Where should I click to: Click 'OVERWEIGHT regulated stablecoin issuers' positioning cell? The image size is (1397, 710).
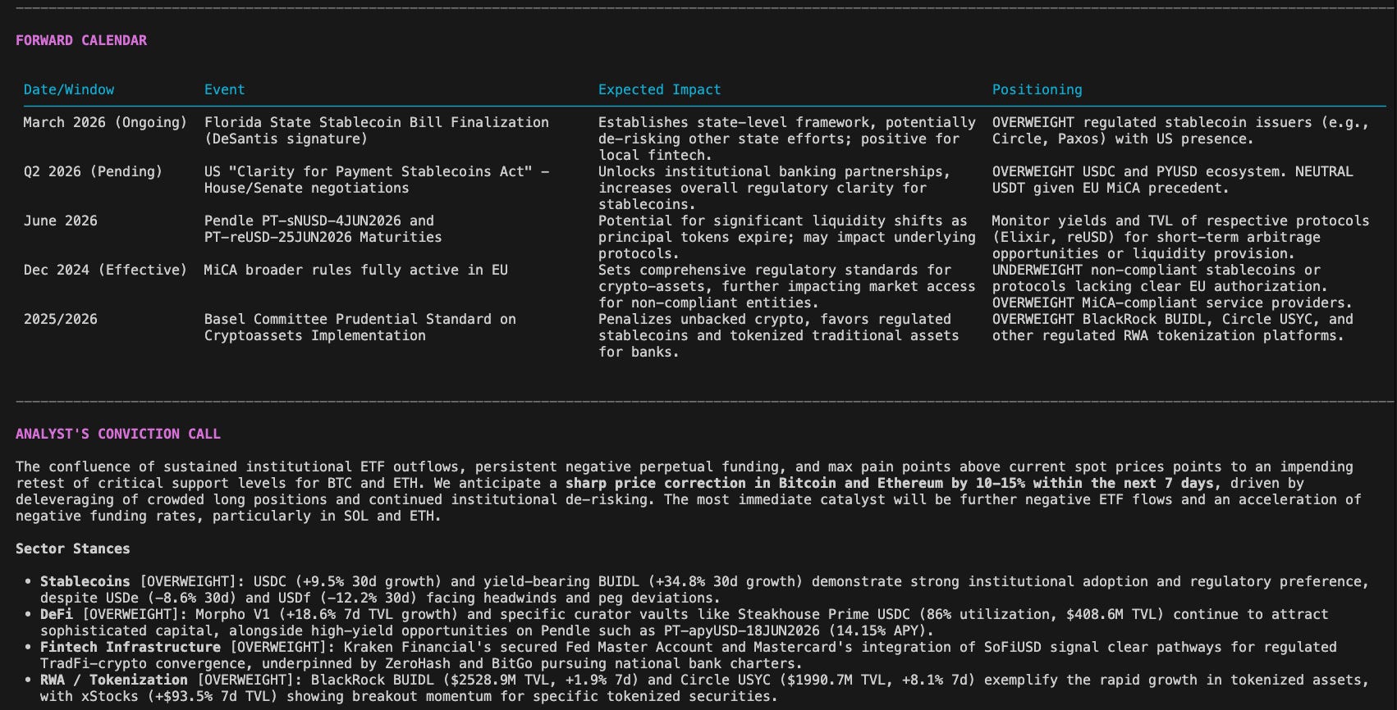pos(1180,130)
